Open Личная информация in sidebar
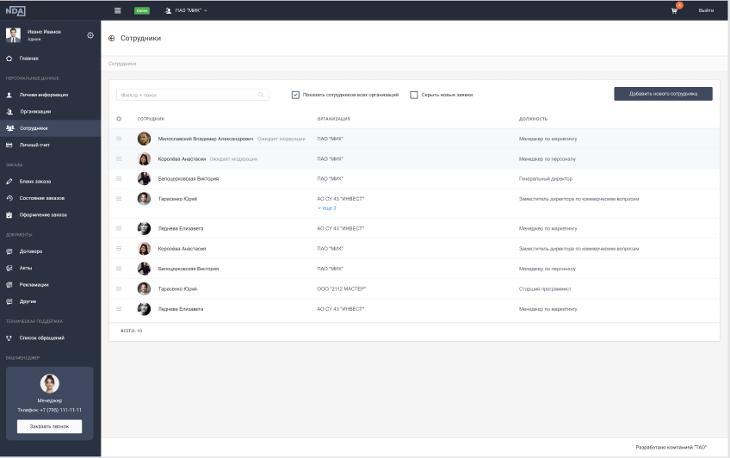 click(44, 95)
